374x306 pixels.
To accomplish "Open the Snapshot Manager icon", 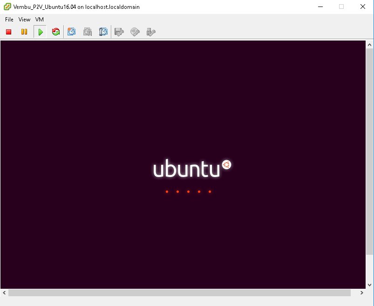I will tap(103, 32).
